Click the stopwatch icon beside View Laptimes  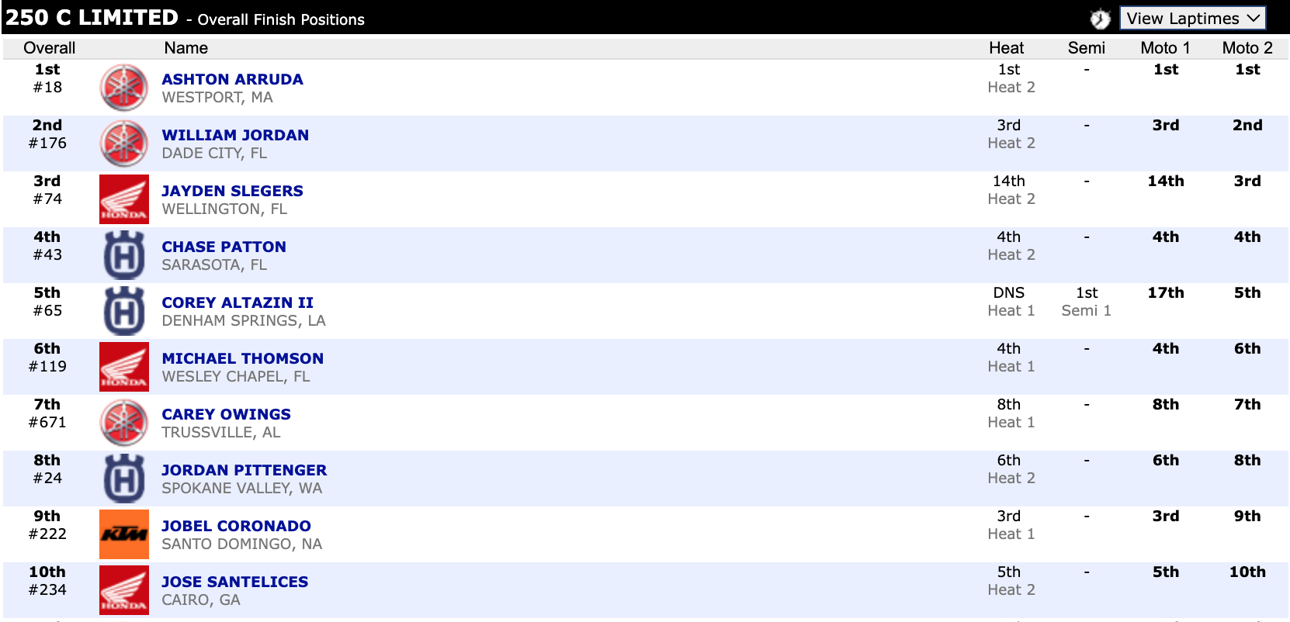tap(1100, 19)
